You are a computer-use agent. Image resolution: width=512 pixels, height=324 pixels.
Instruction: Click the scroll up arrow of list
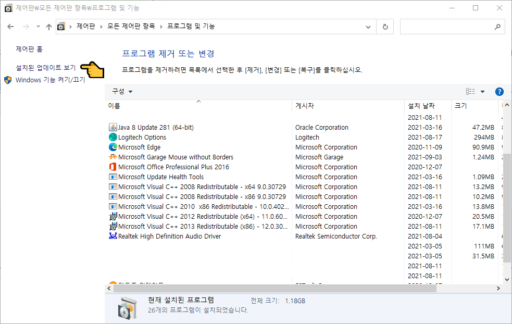[x=507, y=105]
